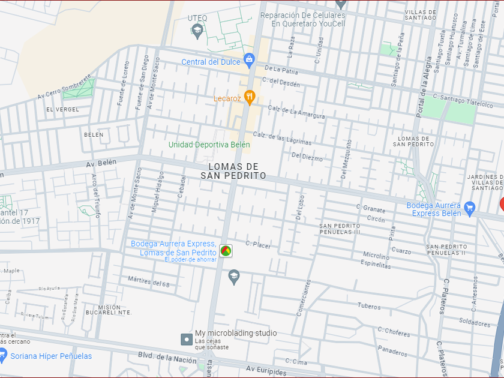The image size is (504, 378).
Task: Click the Av. Belén street label
Action: click(101, 163)
